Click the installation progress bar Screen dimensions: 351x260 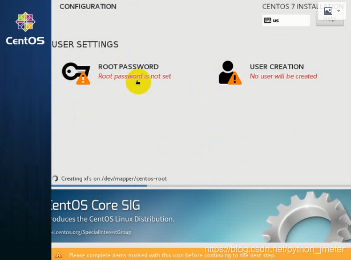coord(201,186)
